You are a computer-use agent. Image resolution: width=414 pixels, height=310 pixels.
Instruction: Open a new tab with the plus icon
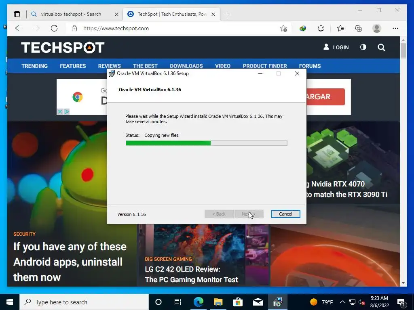coord(227,14)
